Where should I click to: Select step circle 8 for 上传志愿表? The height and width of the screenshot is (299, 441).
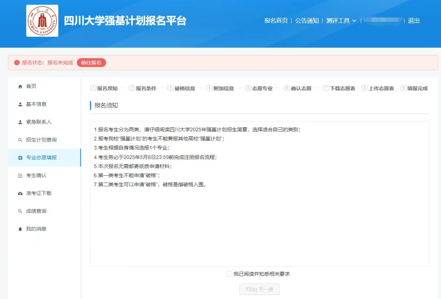[x=364, y=88]
